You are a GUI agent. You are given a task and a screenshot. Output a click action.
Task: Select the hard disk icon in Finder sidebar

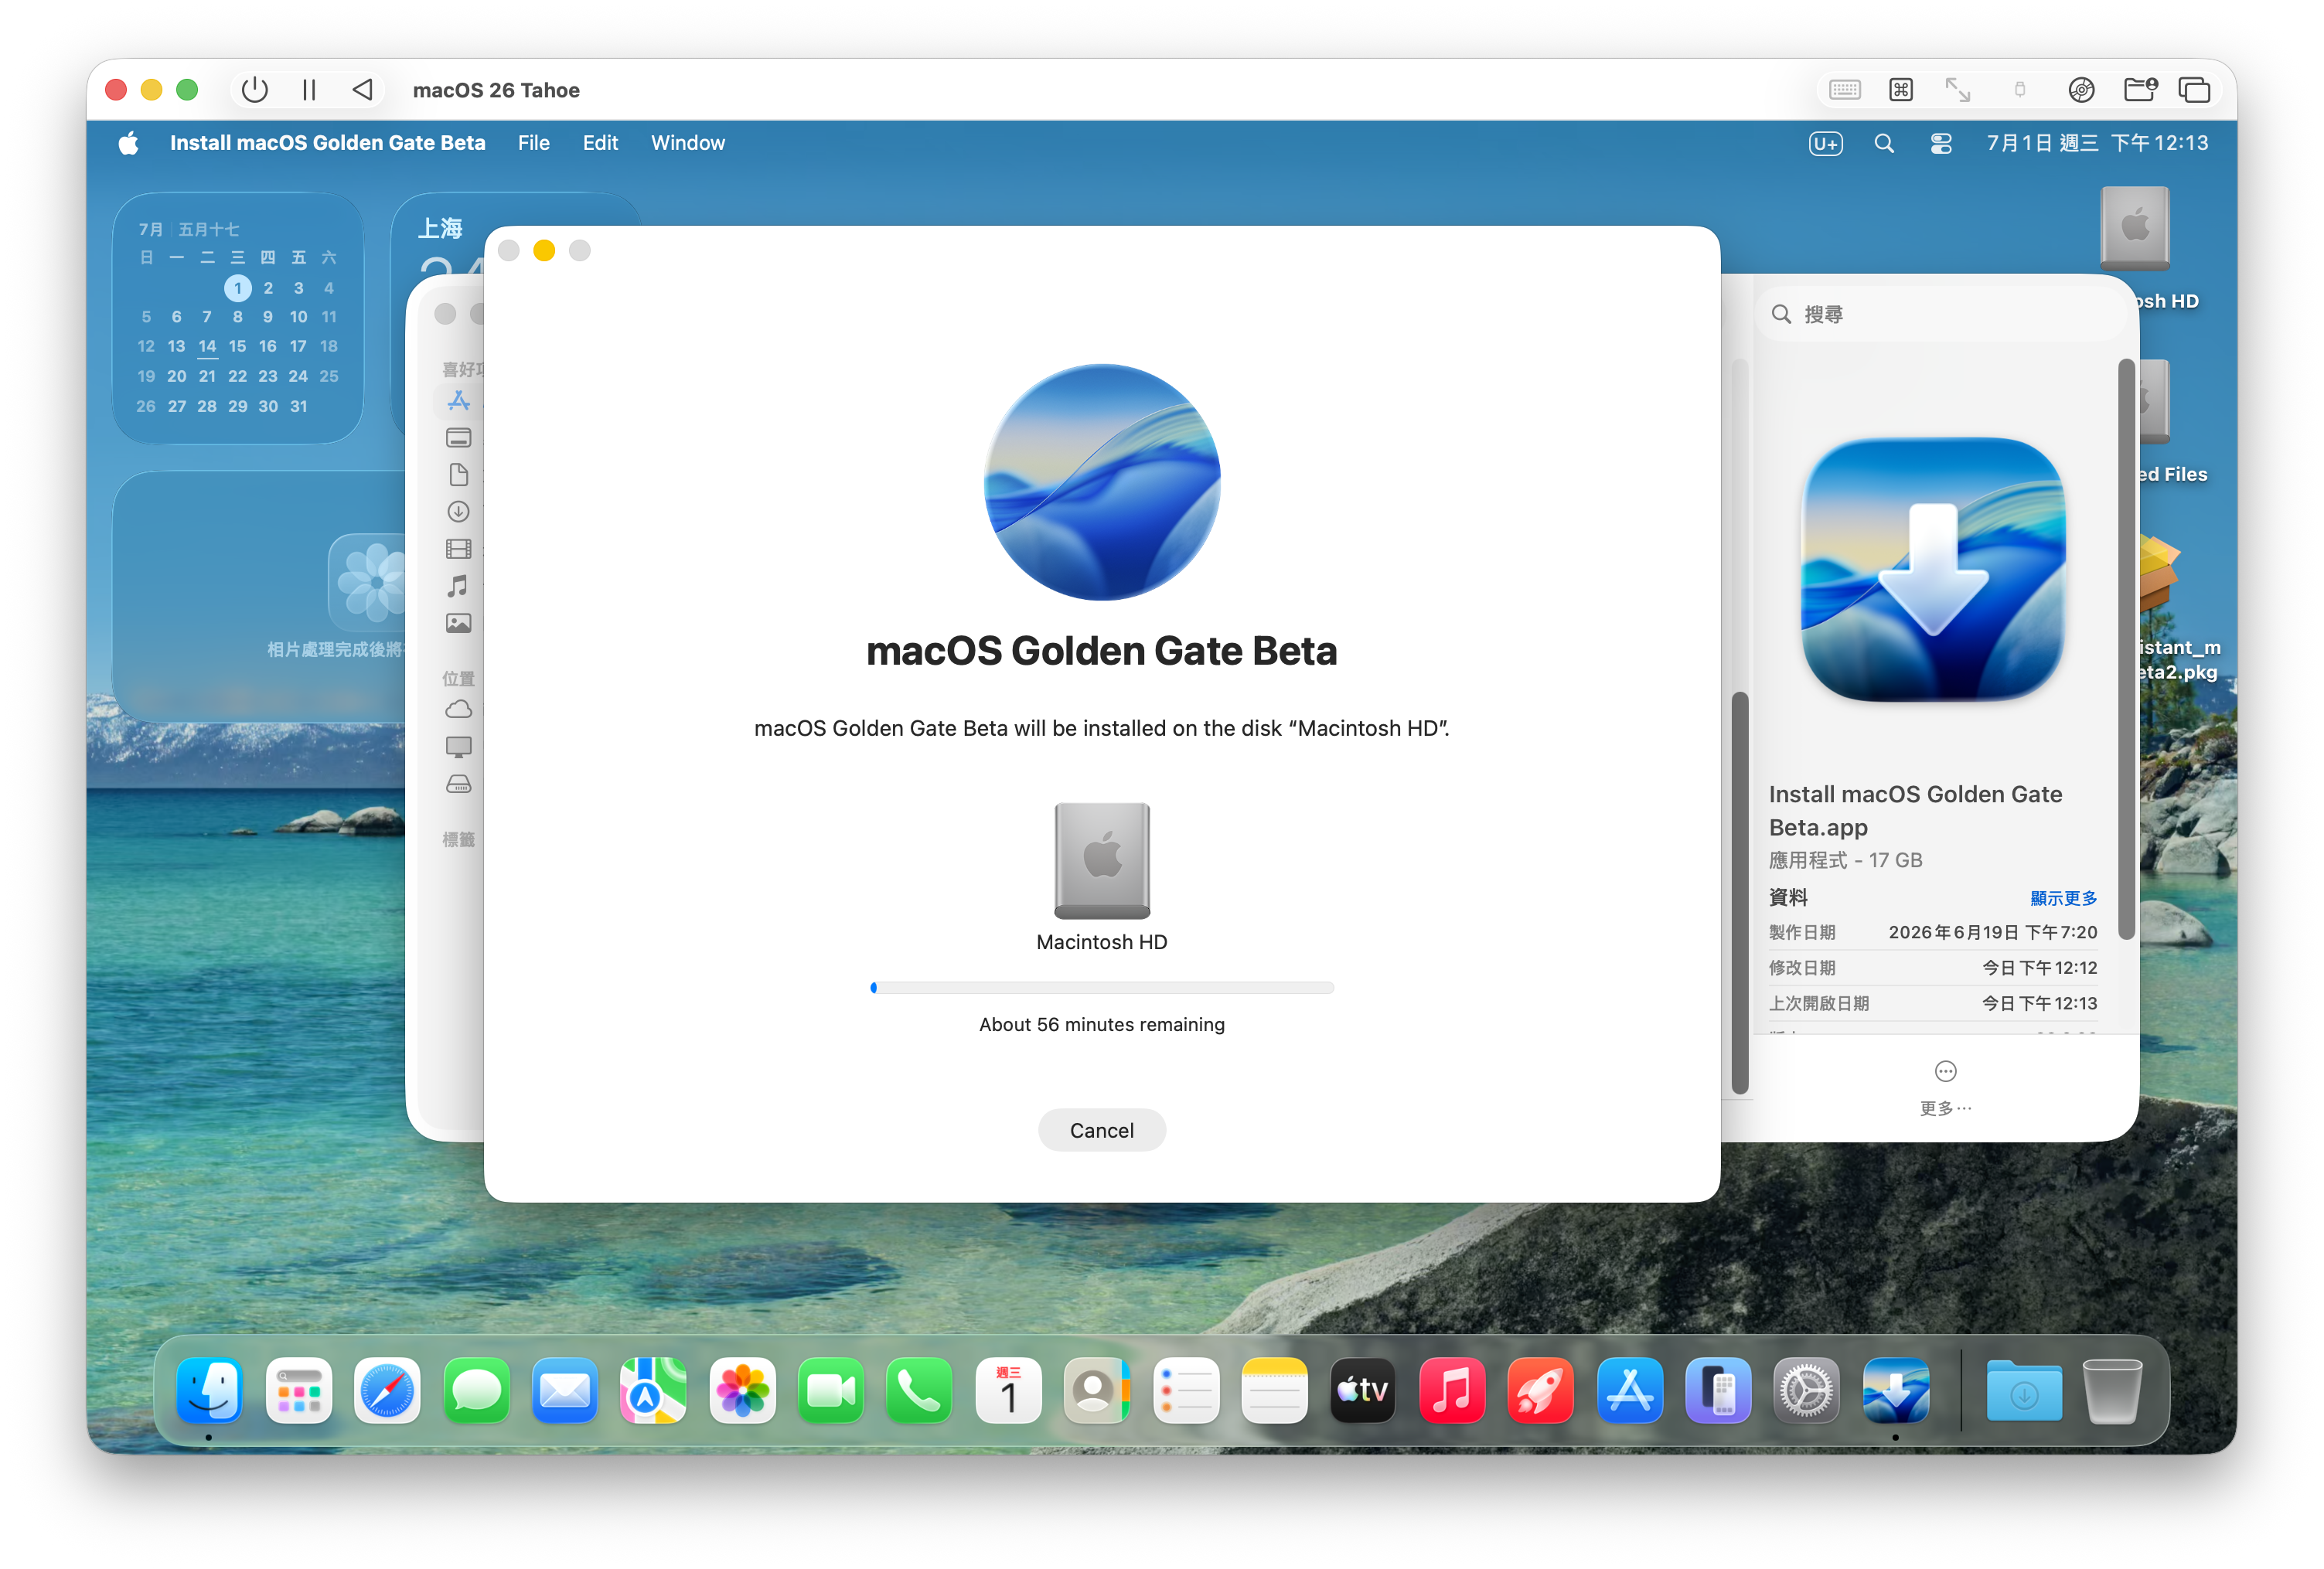click(x=458, y=784)
